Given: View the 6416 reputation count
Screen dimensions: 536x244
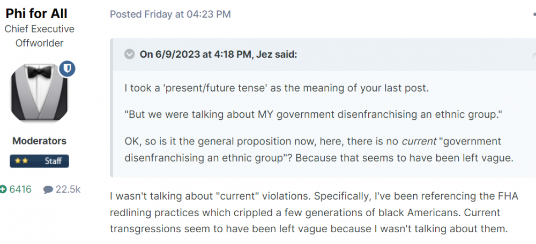Looking at the screenshot, I should point(20,189).
